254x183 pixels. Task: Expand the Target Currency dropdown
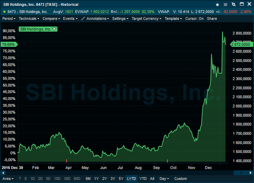tap(146, 19)
